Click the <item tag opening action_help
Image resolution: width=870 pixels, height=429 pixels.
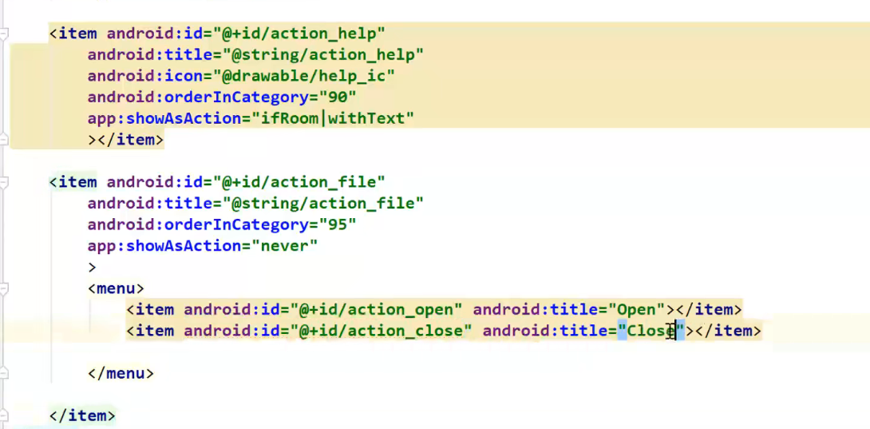(73, 34)
